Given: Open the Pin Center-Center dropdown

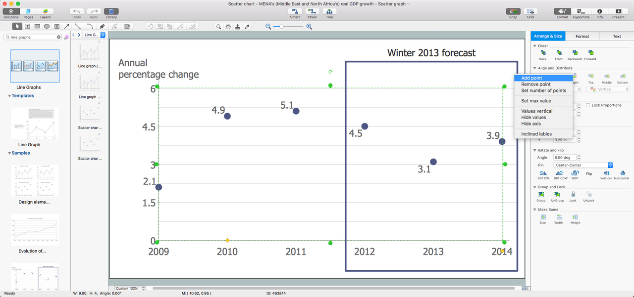Looking at the screenshot, I should click(x=583, y=165).
